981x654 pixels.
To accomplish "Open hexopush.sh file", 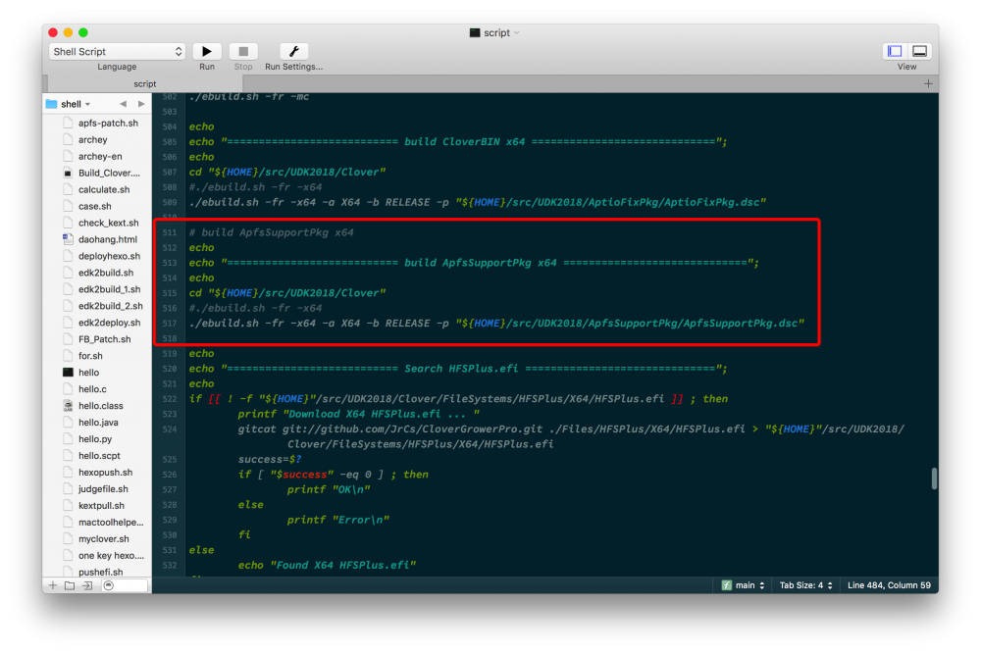I will coord(105,472).
